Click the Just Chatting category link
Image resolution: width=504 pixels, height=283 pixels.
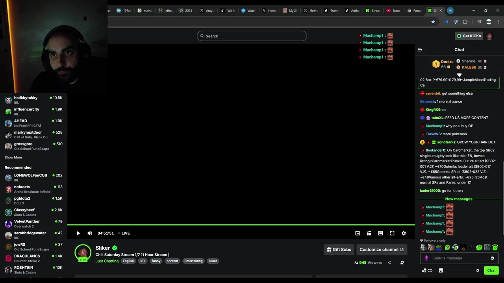pyautogui.click(x=107, y=261)
